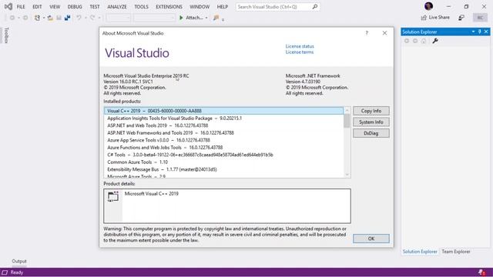The image size is (493, 277).
Task: Open the Output window tab
Action: coord(19,262)
